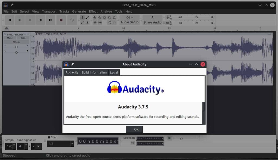Adjust the track gain slider
The image size is (278, 160).
point(17,47)
